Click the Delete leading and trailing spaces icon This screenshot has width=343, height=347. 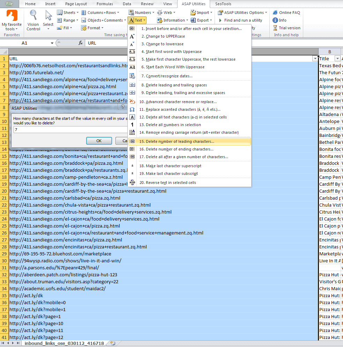coord(132,85)
